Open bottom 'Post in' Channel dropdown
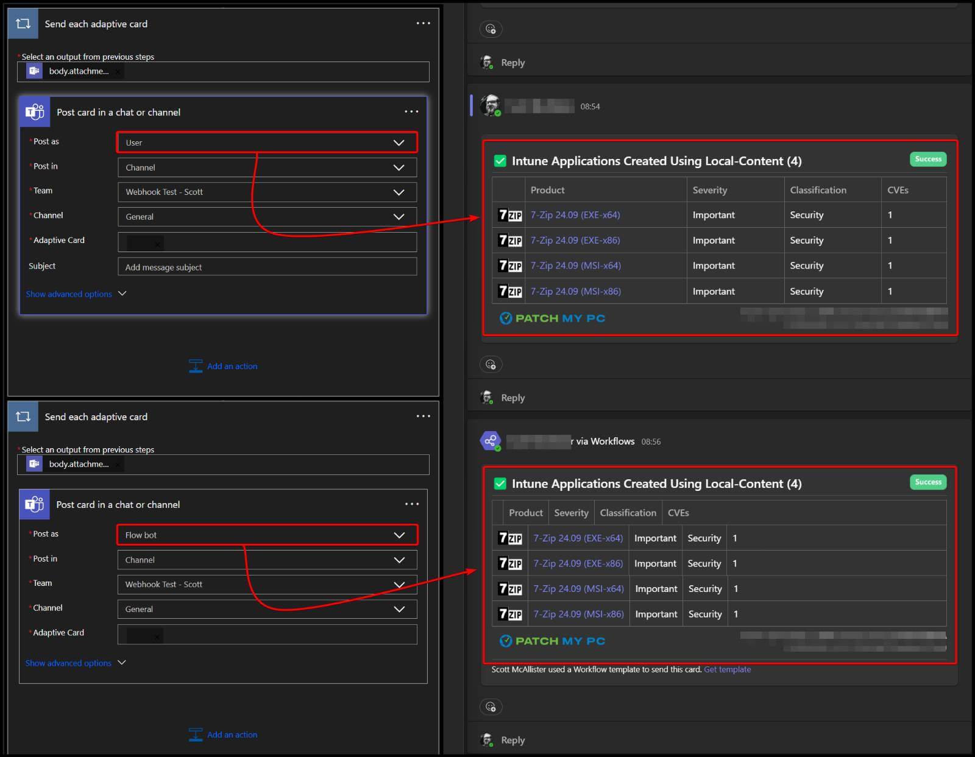975x757 pixels. point(267,560)
